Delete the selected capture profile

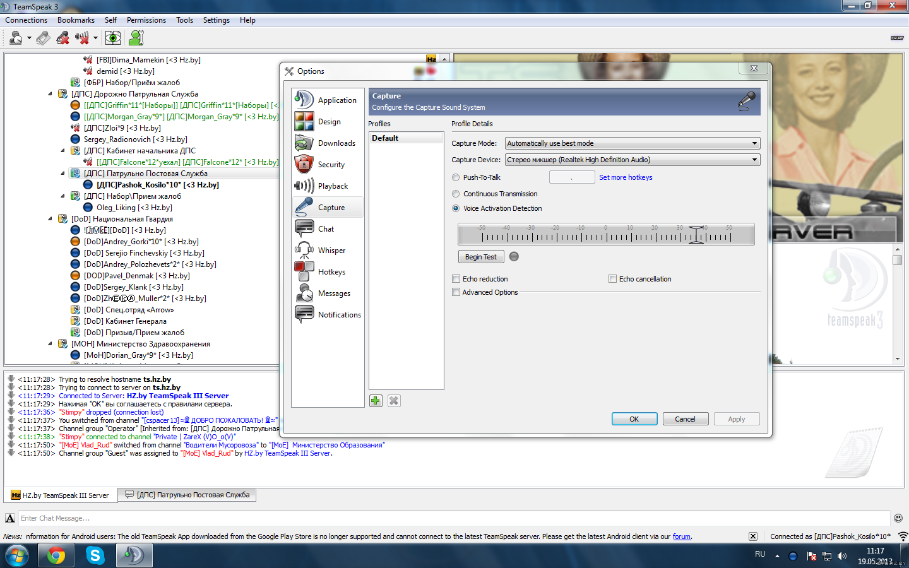point(394,401)
